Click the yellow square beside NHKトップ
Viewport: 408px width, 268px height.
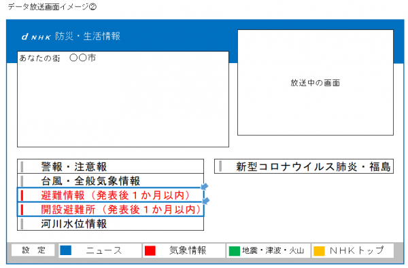pyautogui.click(x=319, y=251)
